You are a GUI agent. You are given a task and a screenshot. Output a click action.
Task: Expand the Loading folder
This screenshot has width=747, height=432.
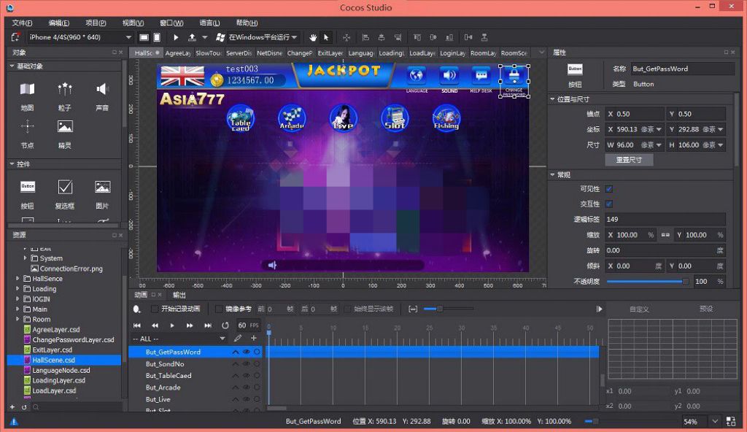pyautogui.click(x=18, y=288)
